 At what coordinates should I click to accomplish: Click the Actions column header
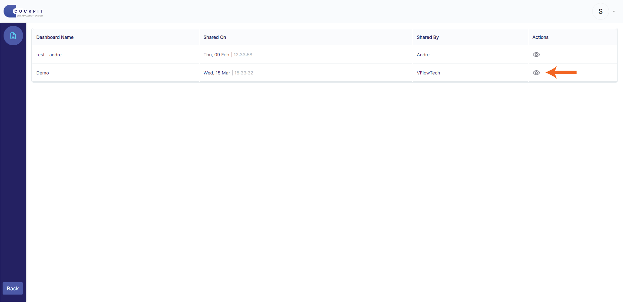coord(540,37)
